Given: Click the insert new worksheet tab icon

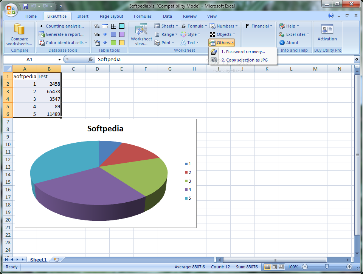Looking at the screenshot, I should click(56, 260).
